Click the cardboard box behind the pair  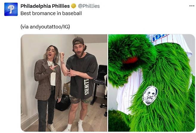pyautogui.click(x=67, y=88)
